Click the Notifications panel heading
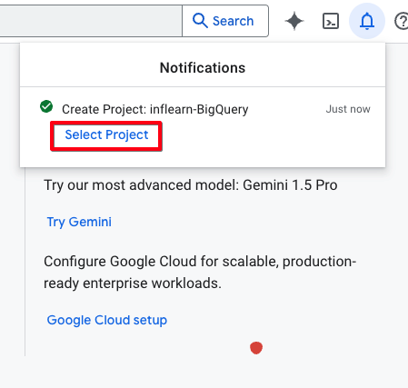Image resolution: width=408 pixels, height=388 pixels. tap(203, 67)
